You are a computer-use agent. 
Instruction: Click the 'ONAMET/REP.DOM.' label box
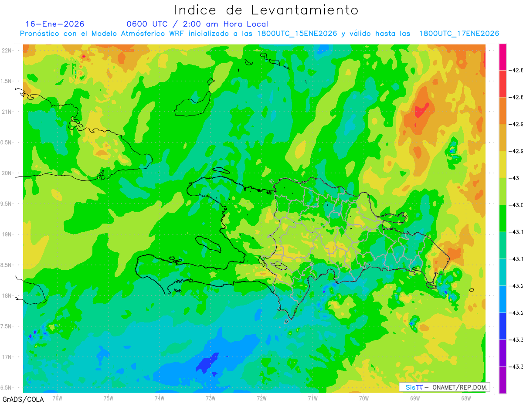(x=445, y=387)
